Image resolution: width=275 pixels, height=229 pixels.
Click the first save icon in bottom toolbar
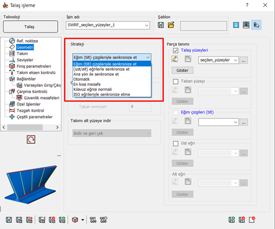pyautogui.click(x=9, y=220)
